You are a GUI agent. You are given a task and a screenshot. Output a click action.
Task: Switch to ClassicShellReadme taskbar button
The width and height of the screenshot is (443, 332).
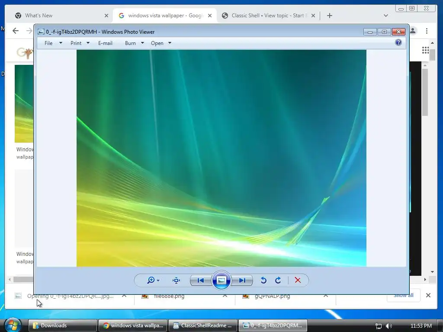point(202,326)
